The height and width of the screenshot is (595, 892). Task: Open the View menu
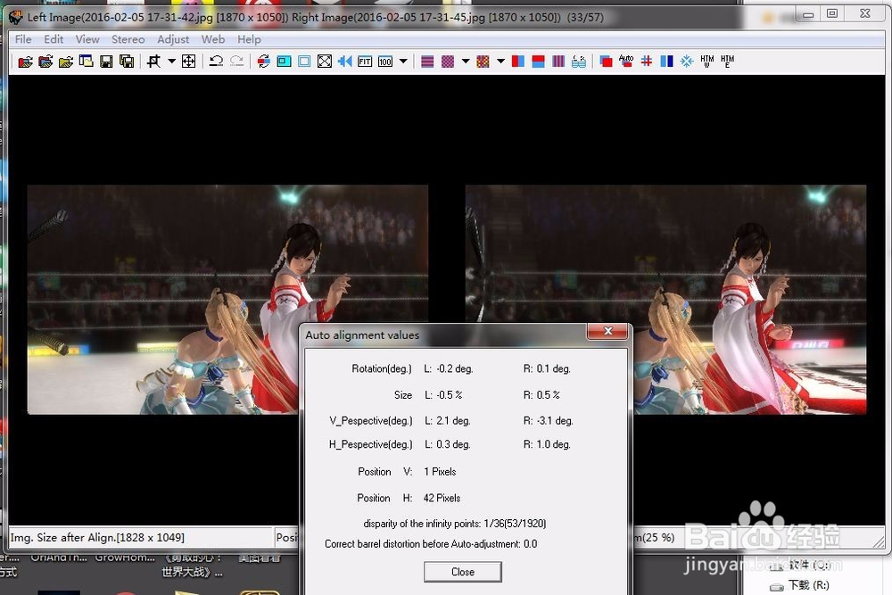[87, 39]
